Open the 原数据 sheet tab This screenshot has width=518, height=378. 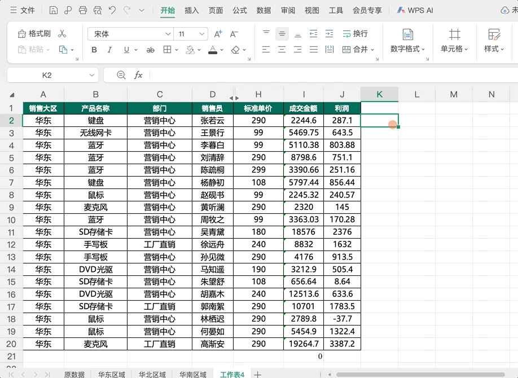74,375
